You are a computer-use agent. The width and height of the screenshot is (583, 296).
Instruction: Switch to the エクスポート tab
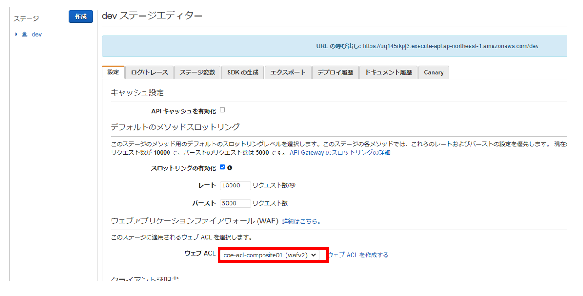(288, 73)
